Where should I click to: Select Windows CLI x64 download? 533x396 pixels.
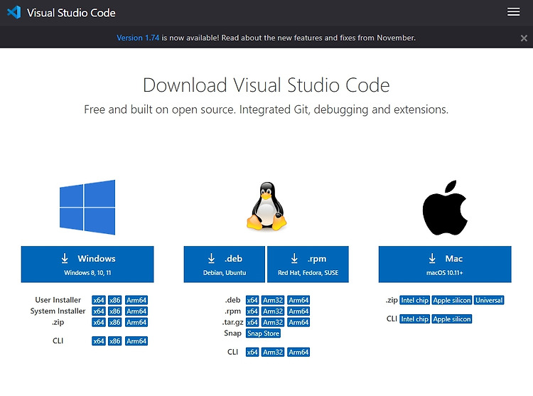click(x=99, y=341)
